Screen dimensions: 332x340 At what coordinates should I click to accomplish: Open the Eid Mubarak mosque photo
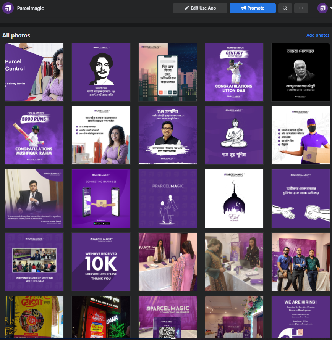[x=234, y=199]
